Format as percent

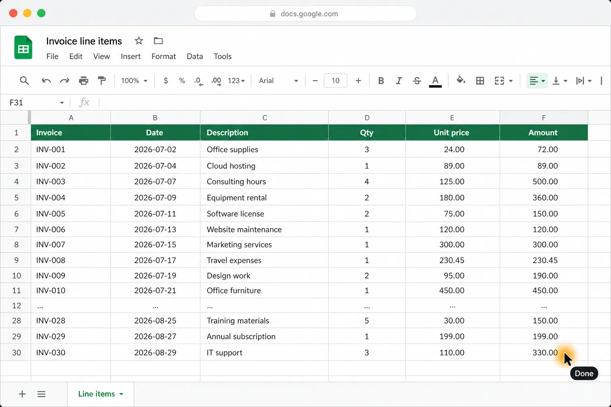point(182,81)
